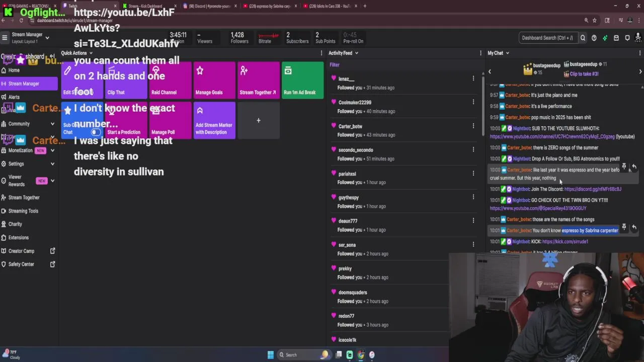This screenshot has width=644, height=362.
Task: Click the browser address bar URL
Action: tap(74, 21)
